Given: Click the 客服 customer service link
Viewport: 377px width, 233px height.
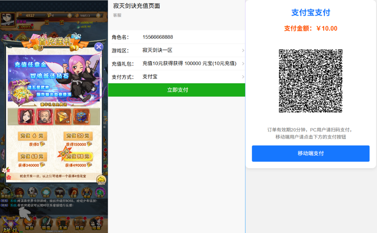Looking at the screenshot, I should [117, 15].
